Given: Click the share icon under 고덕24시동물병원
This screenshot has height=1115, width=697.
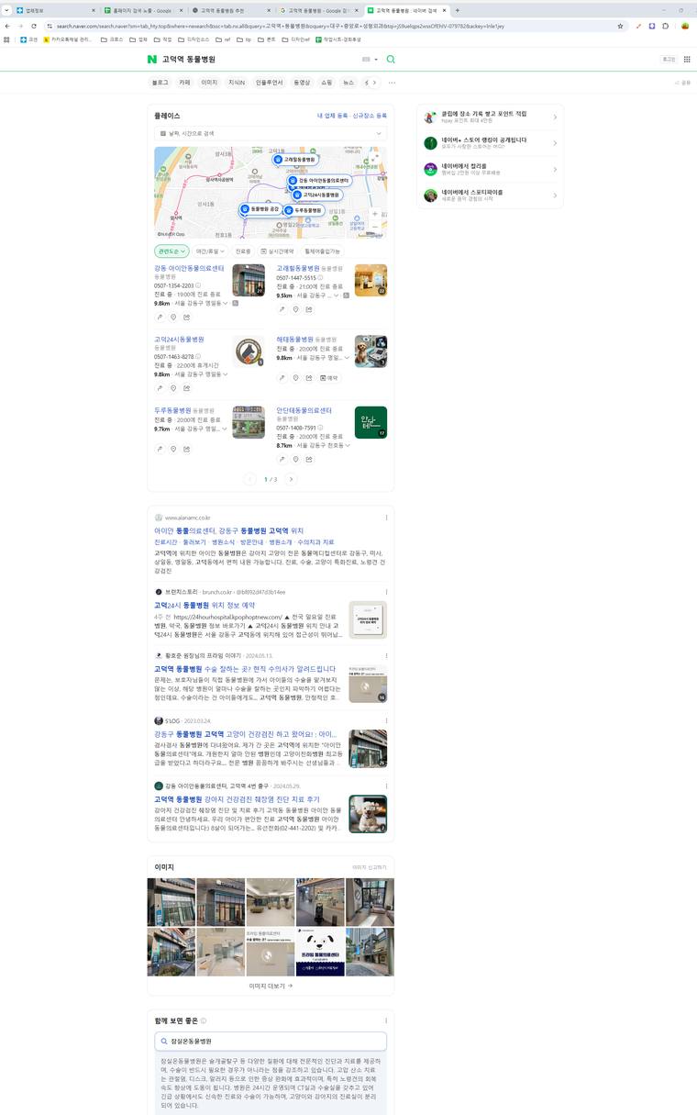Looking at the screenshot, I should point(187,388).
